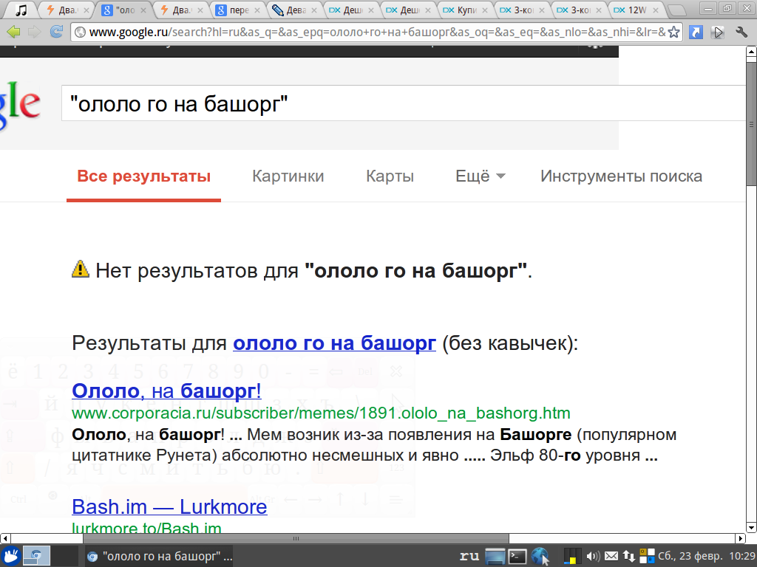
Task: Open "Инструменты поиска" search tools
Action: tap(621, 176)
